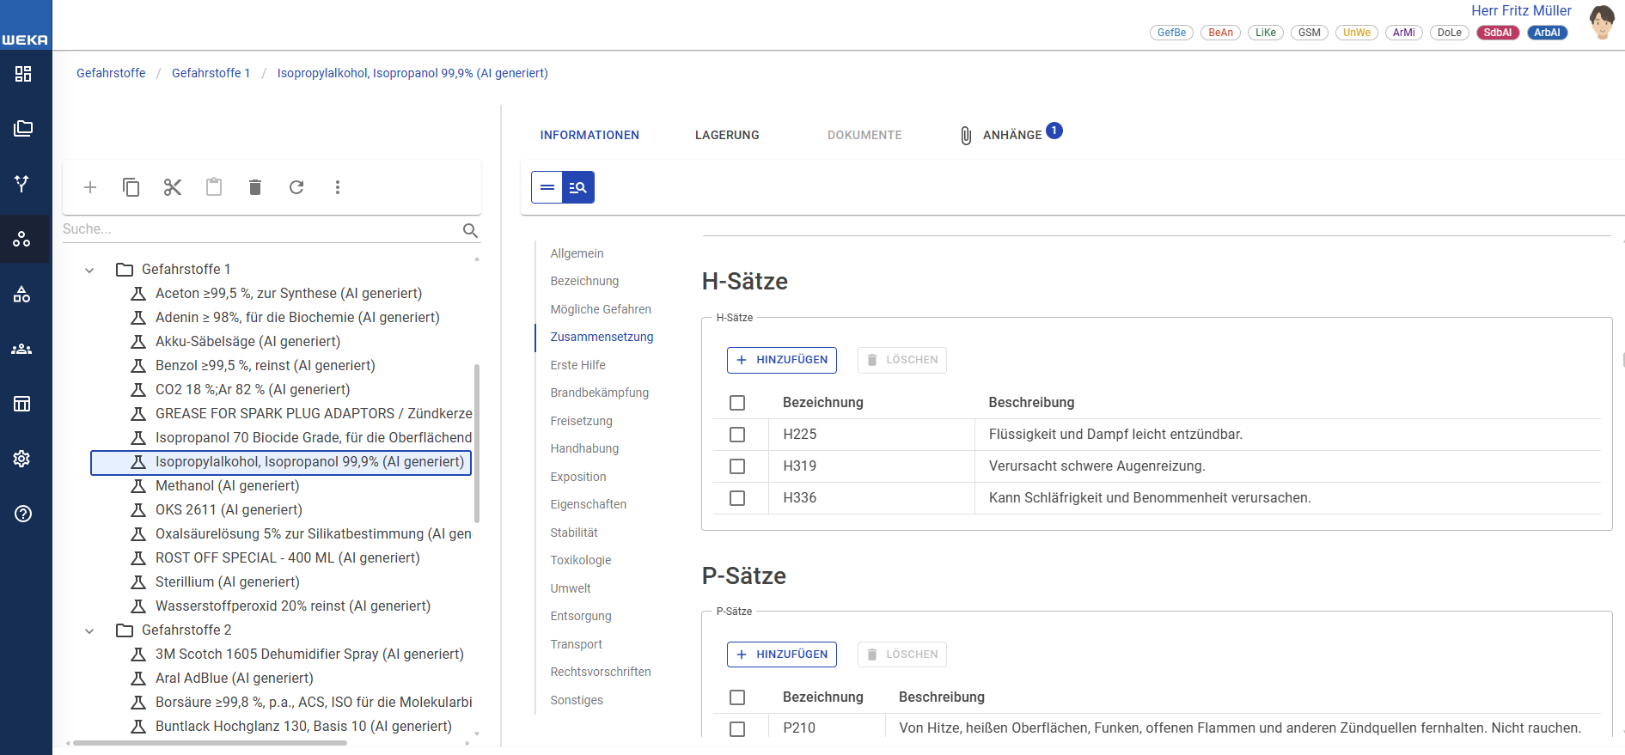Click the refresh icon in tree toolbar

(x=296, y=187)
